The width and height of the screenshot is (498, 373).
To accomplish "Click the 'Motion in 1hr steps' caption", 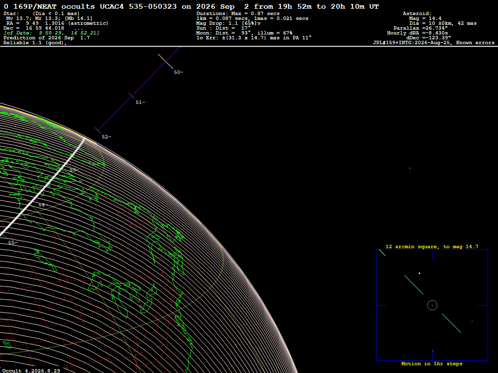I will coord(432,363).
